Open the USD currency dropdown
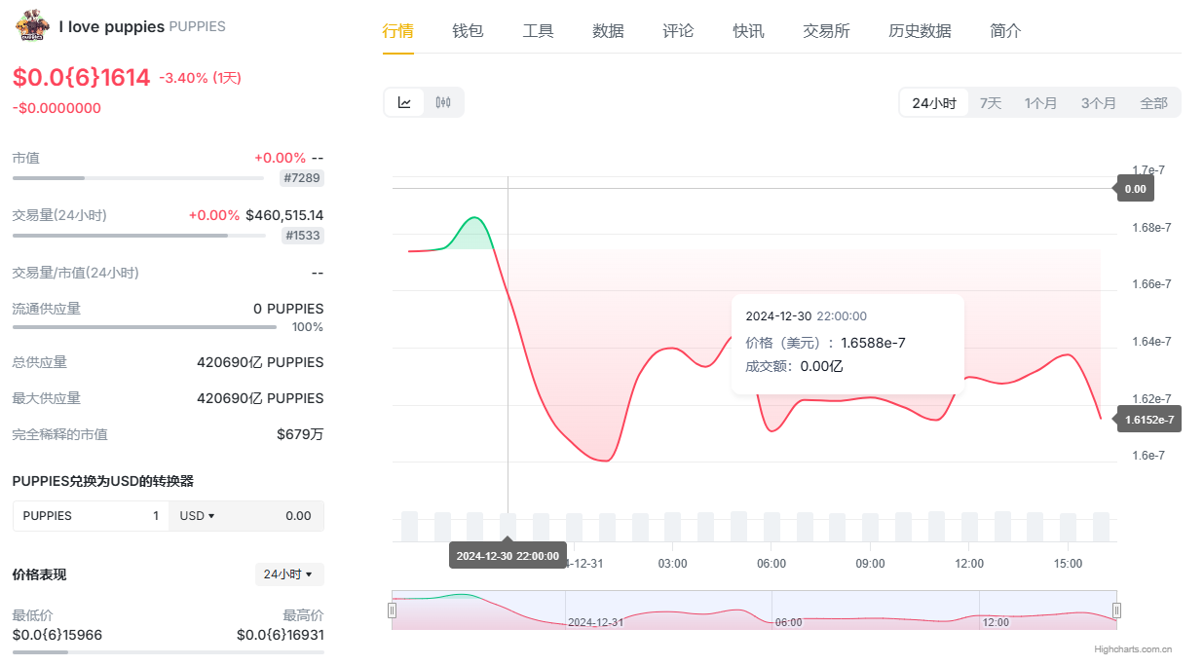Screen dimensions: 1204x666 tap(198, 516)
